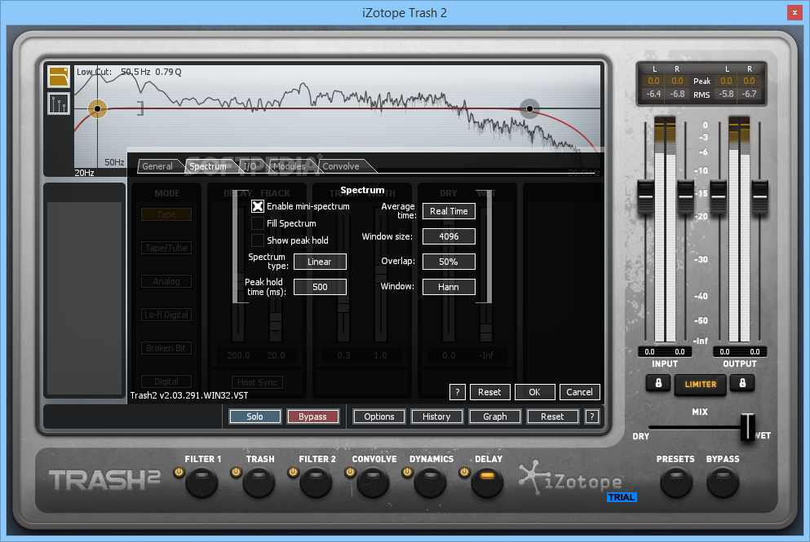Toggle Filter 2 module power button
The width and height of the screenshot is (810, 542).
click(293, 472)
